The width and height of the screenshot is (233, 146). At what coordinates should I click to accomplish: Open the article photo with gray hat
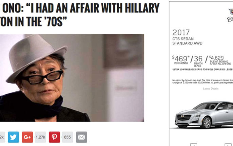[x=72, y=78]
